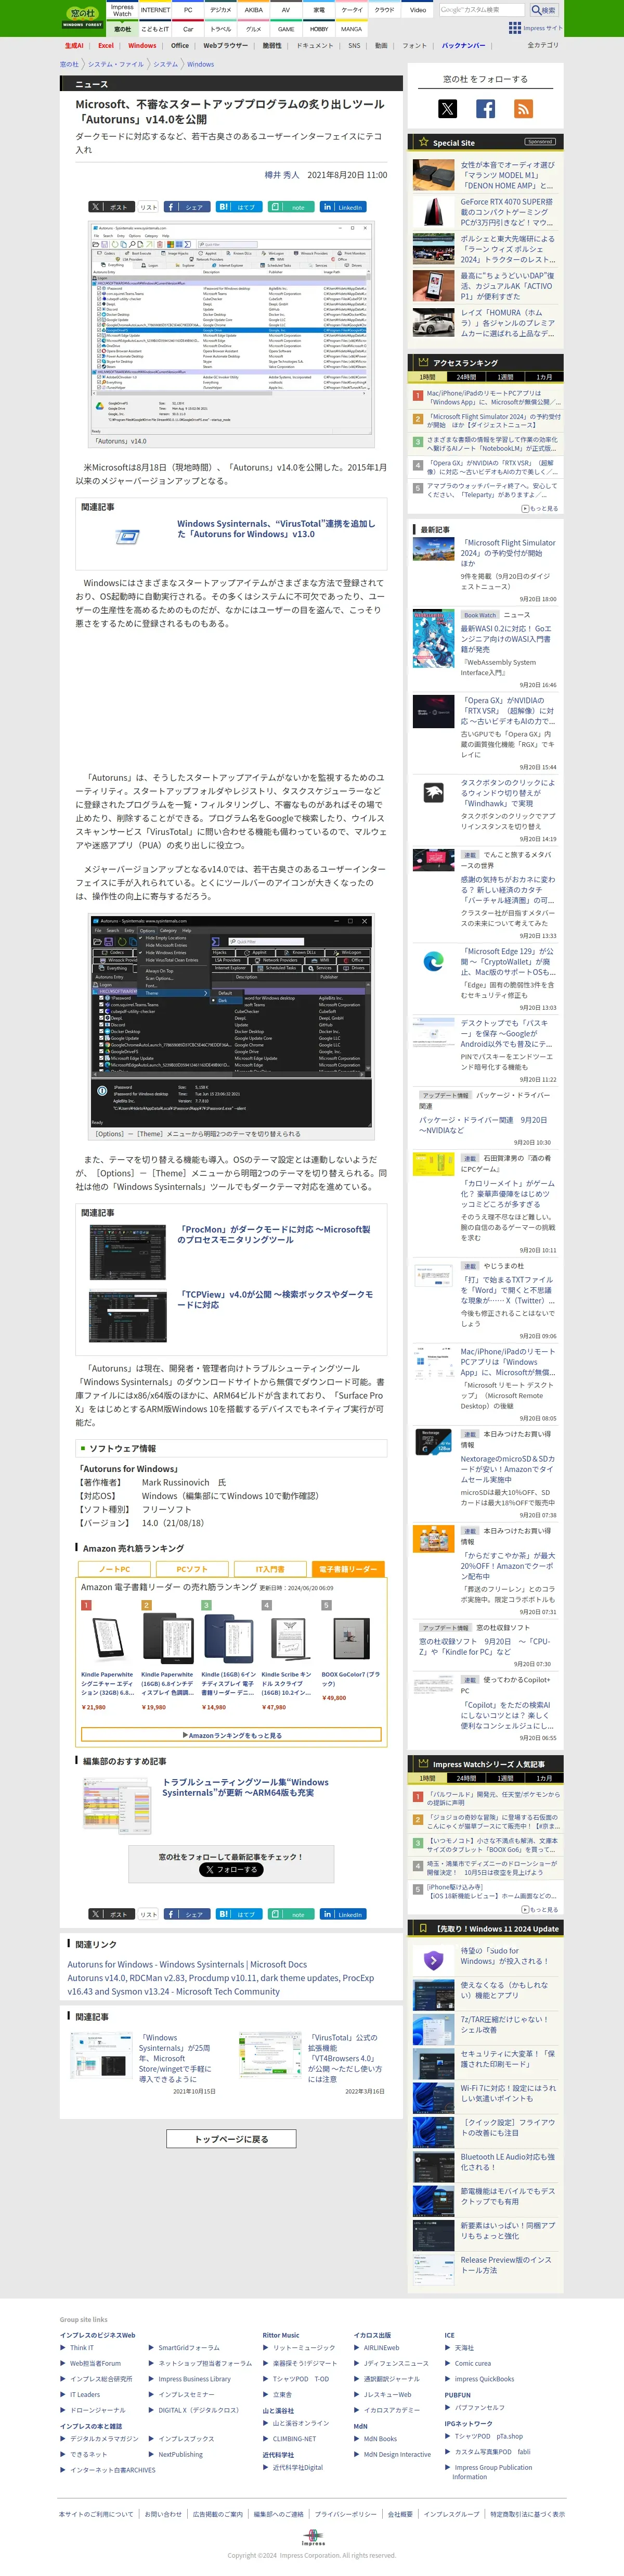Click the Facebook シェア button under the byline

click(187, 207)
